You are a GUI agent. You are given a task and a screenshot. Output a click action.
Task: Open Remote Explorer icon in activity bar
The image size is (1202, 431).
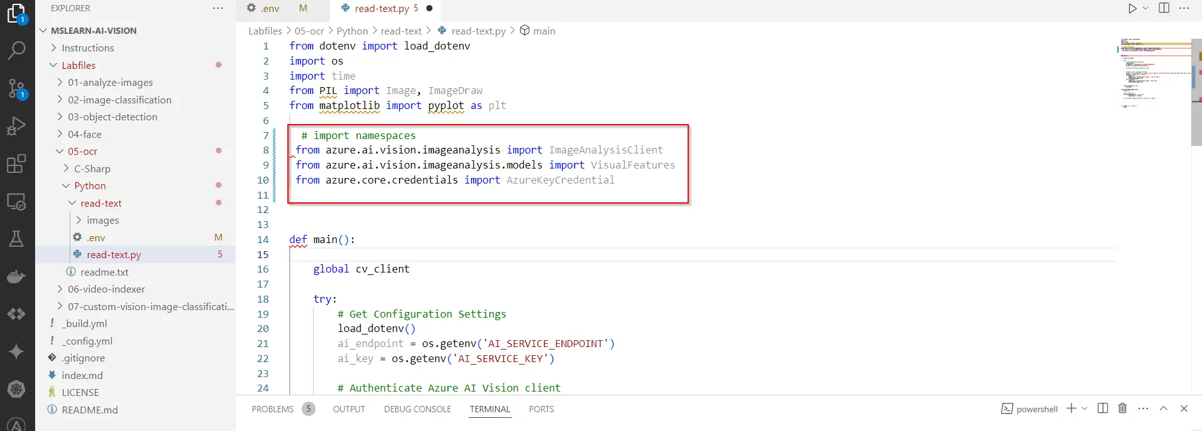[x=16, y=202]
